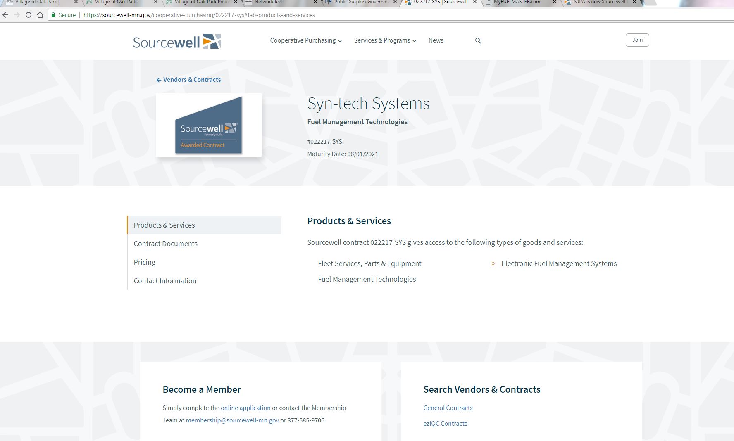This screenshot has width=734, height=441.
Task: Expand the Services & Programs menu
Action: [385, 40]
